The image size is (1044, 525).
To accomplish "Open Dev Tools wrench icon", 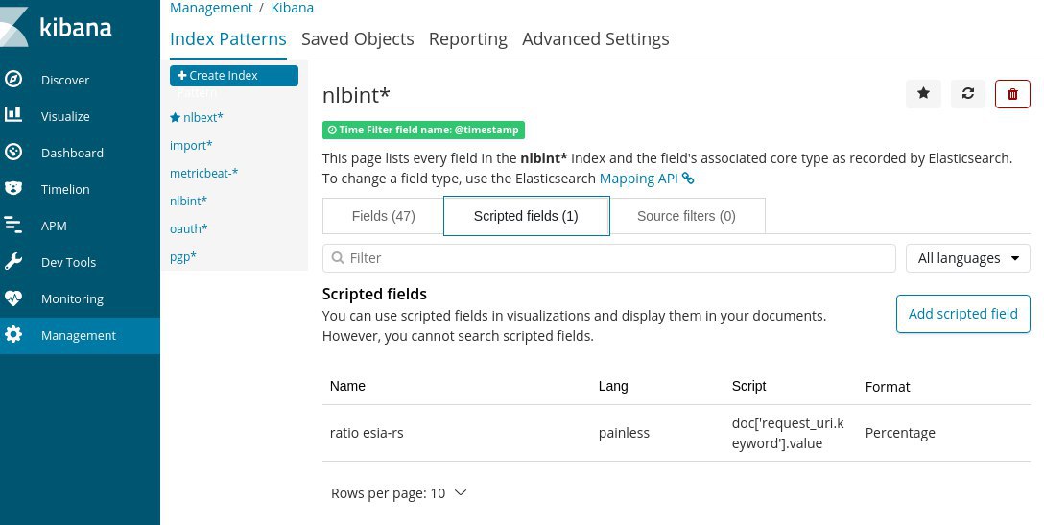I will coord(13,262).
